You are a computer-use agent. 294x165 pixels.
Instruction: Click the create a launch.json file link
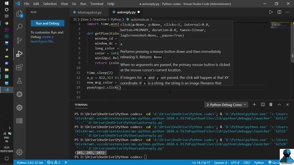[42, 39]
